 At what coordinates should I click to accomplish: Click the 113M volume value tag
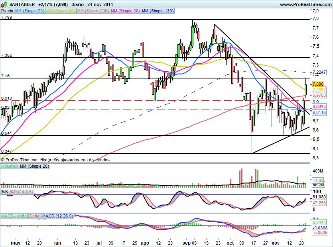[x=318, y=180]
